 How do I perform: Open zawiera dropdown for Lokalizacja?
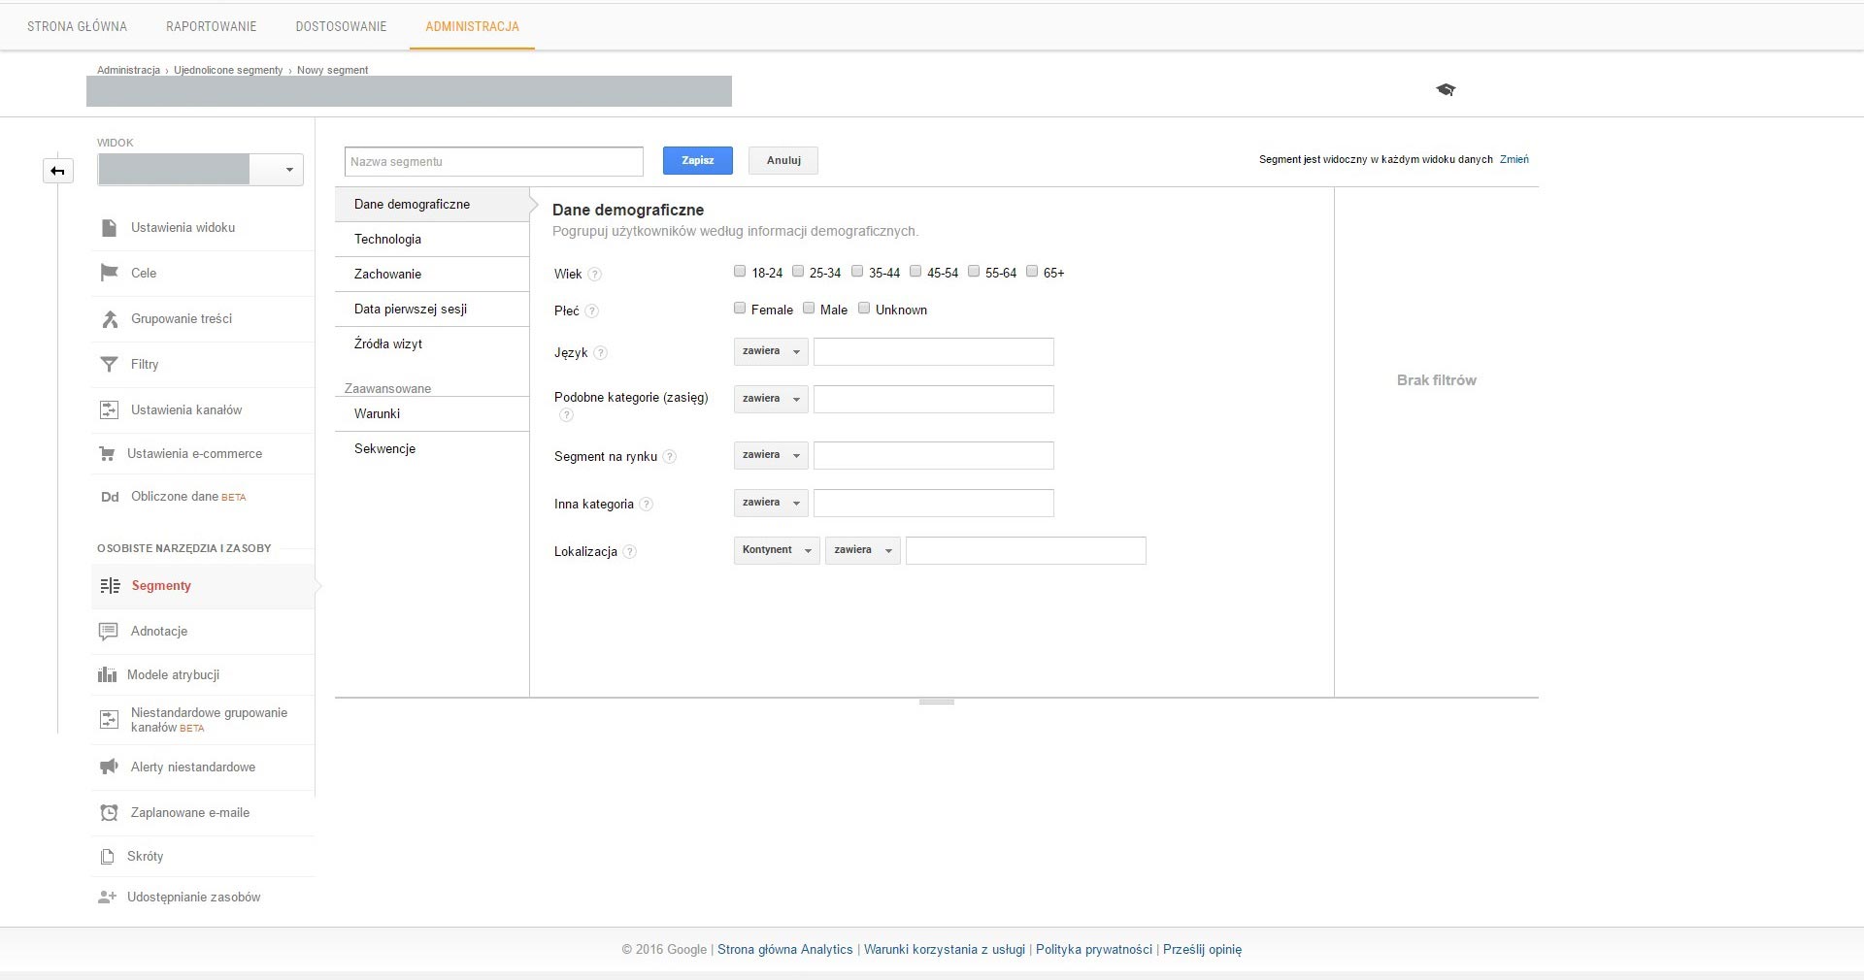coord(863,550)
